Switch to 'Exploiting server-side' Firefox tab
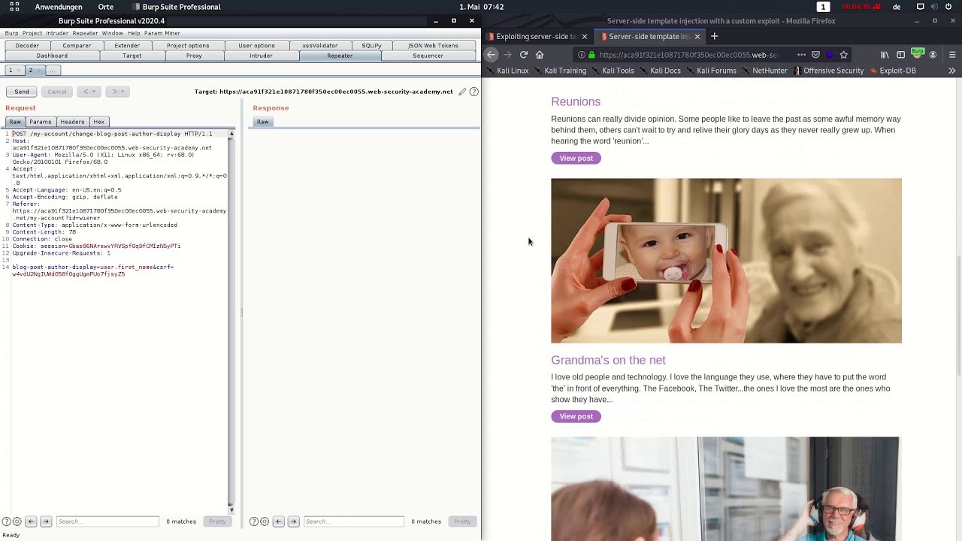This screenshot has height=541, width=962. [537, 36]
